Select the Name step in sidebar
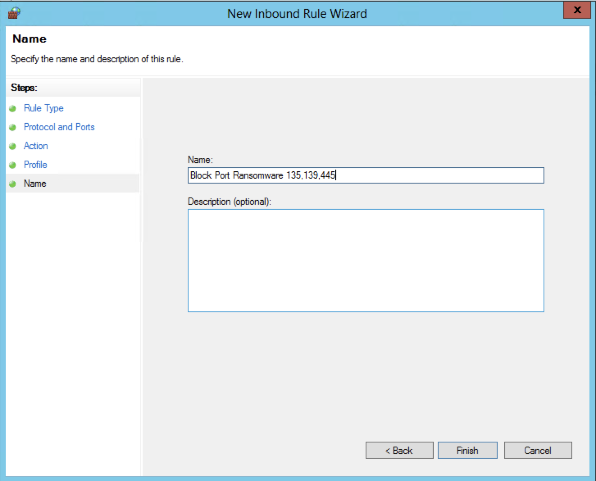 tap(35, 184)
